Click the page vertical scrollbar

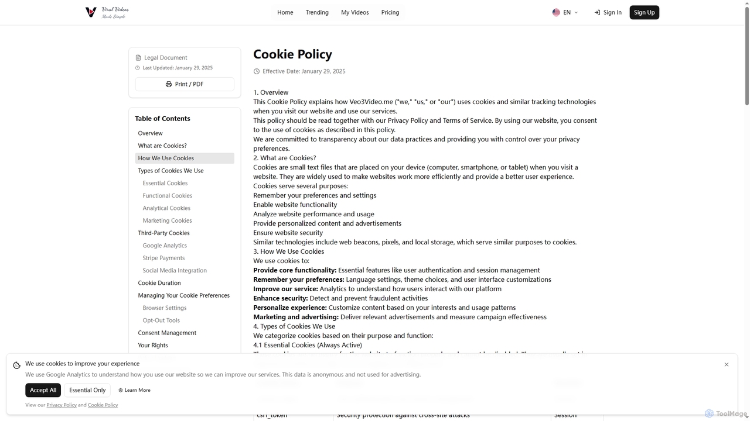(746, 210)
